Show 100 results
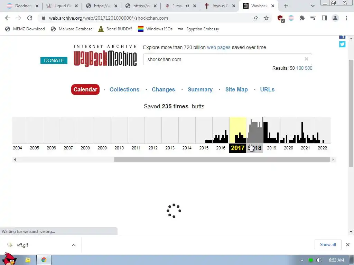 tap(300, 68)
